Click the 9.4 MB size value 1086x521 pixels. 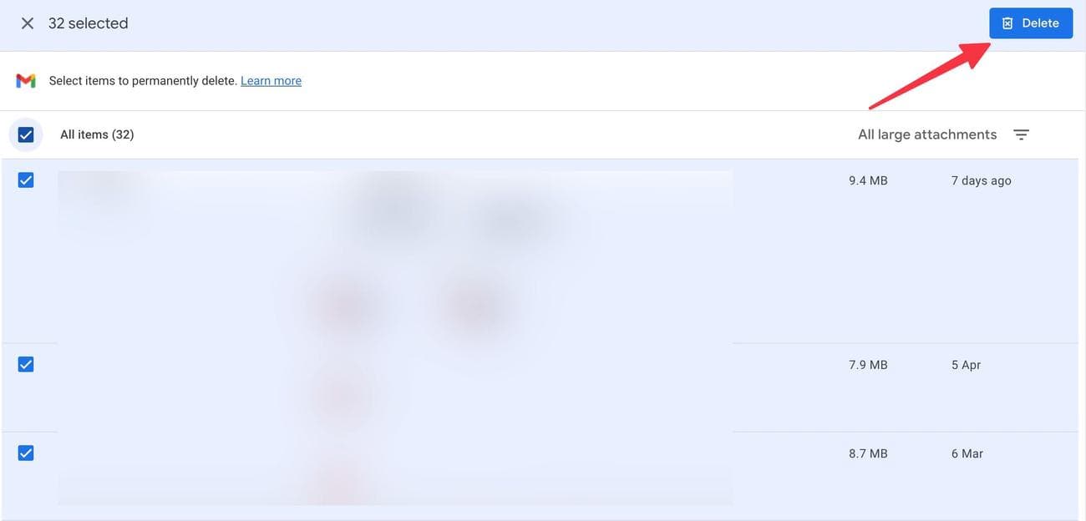point(868,180)
